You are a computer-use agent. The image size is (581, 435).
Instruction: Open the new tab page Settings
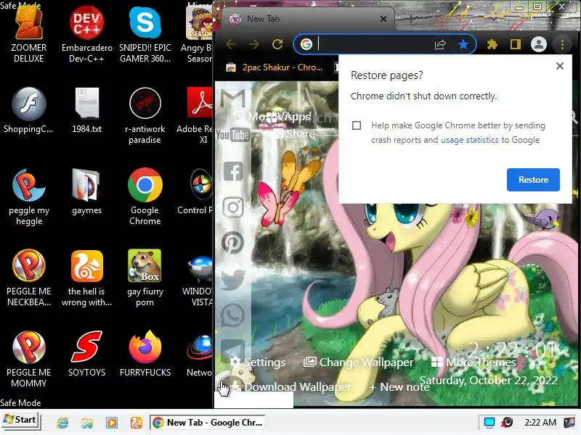pos(258,362)
